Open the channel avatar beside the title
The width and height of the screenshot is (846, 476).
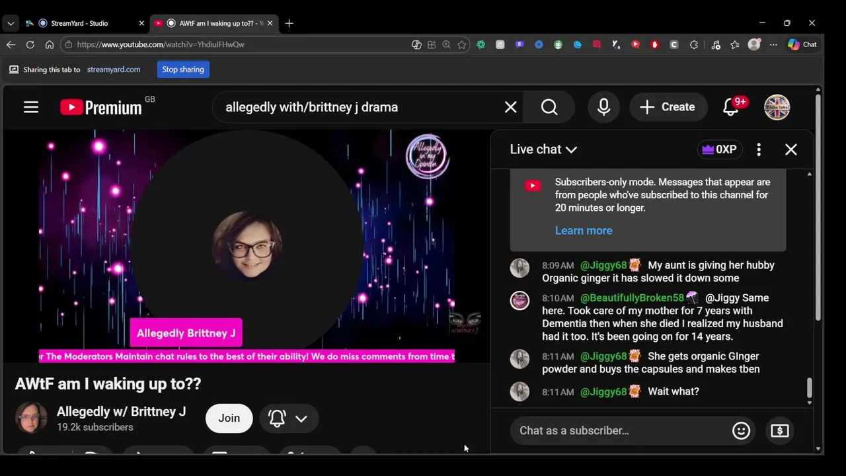(x=31, y=418)
